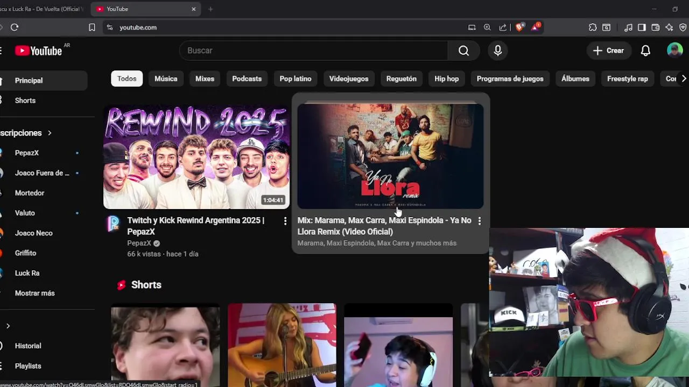View site information icon beside youtube.com
This screenshot has height=387, width=689.
coord(110,27)
